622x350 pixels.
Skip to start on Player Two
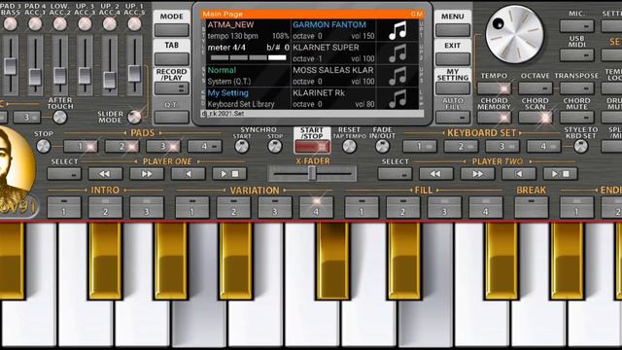519,174
